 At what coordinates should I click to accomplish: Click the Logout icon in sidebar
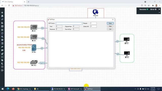click(x=2, y=70)
